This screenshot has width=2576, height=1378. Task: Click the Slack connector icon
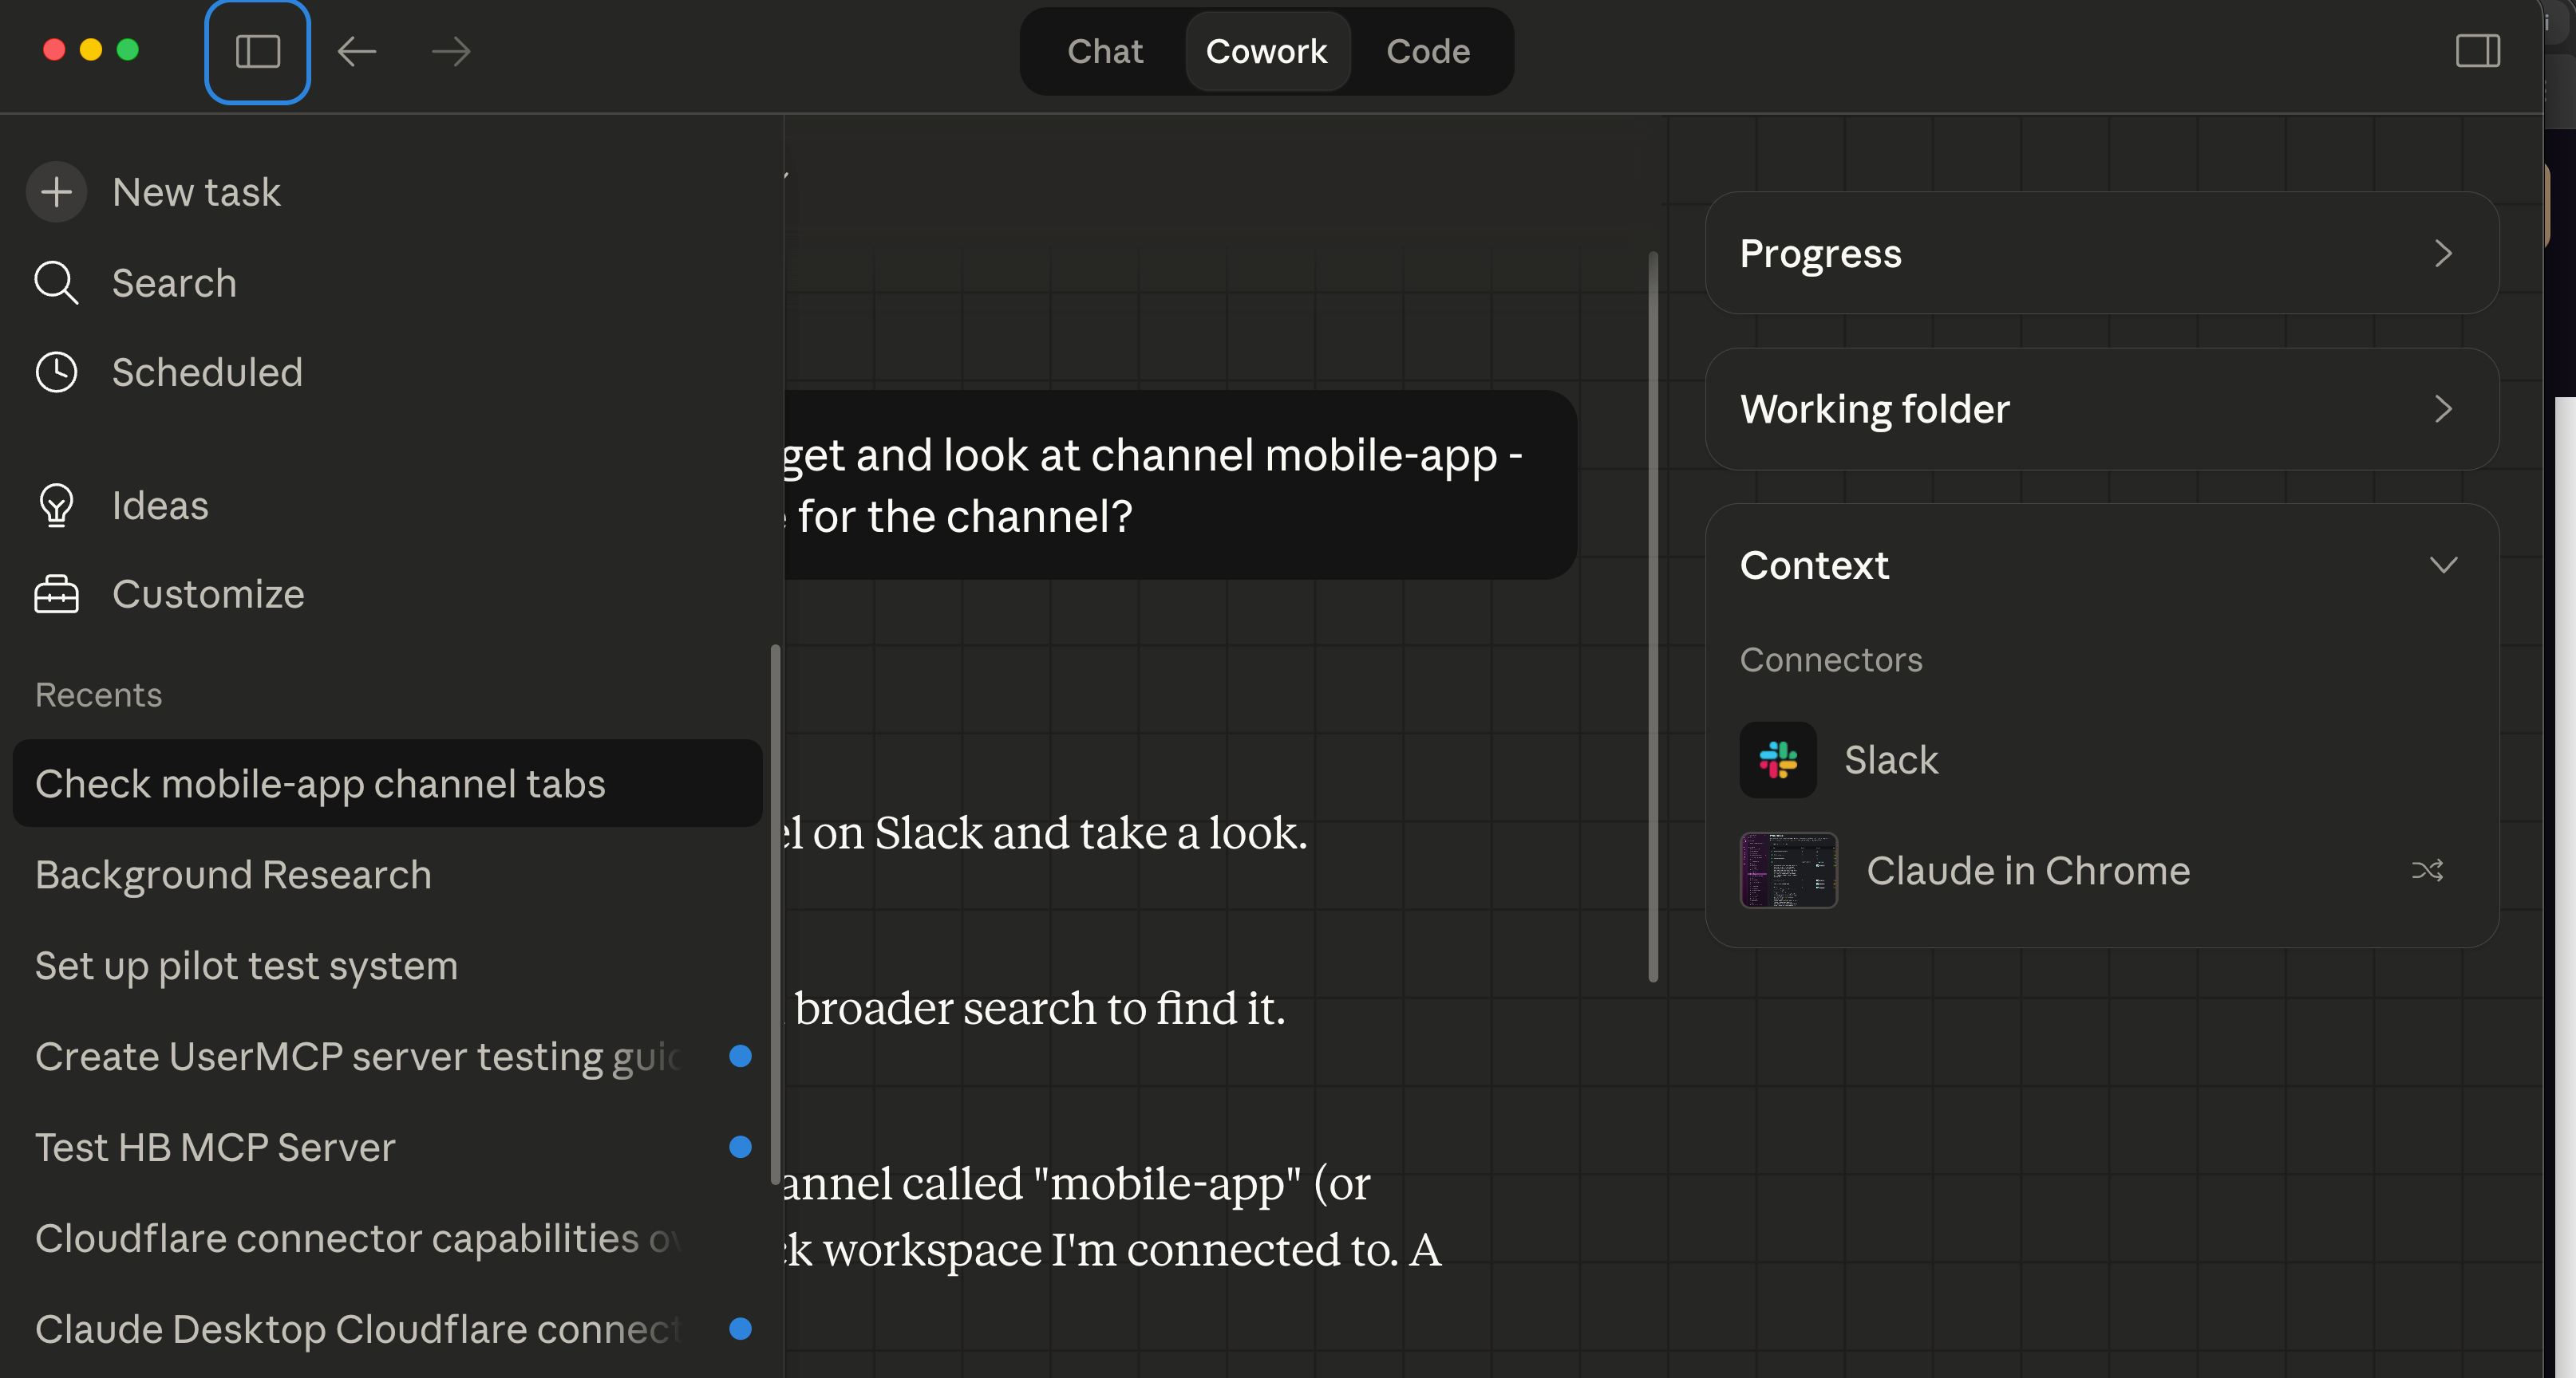[x=1778, y=759]
